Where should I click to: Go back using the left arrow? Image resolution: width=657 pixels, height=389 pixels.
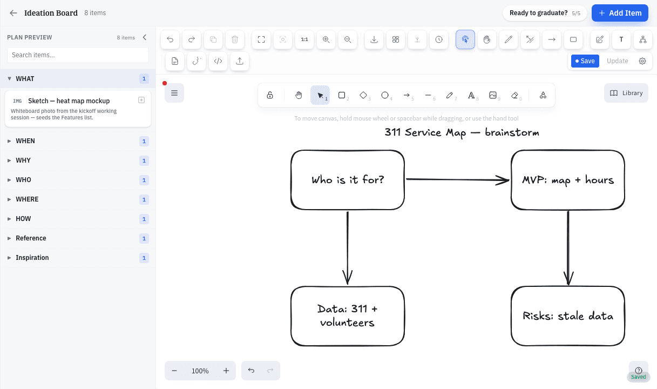click(13, 13)
